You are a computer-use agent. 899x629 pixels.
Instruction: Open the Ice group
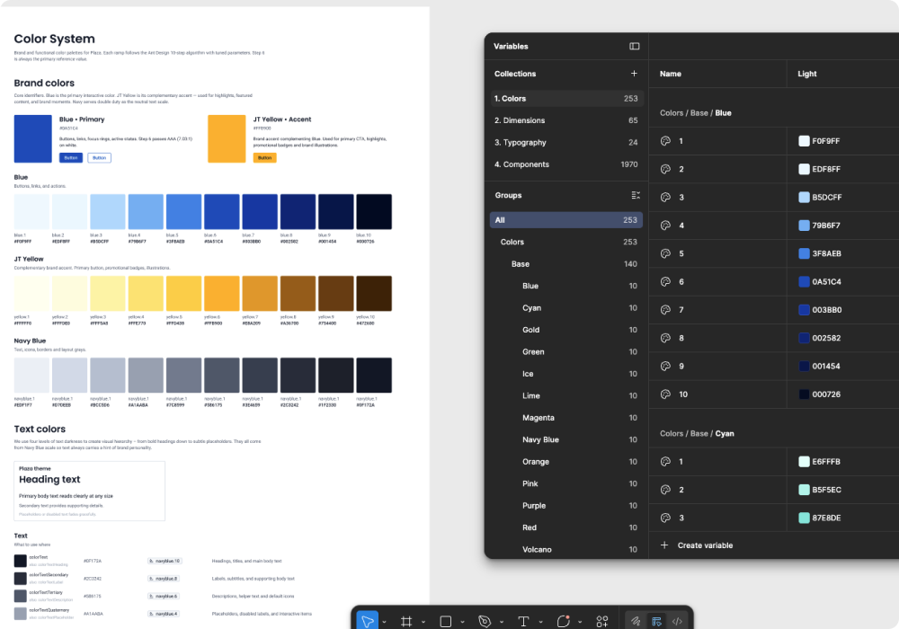566,374
